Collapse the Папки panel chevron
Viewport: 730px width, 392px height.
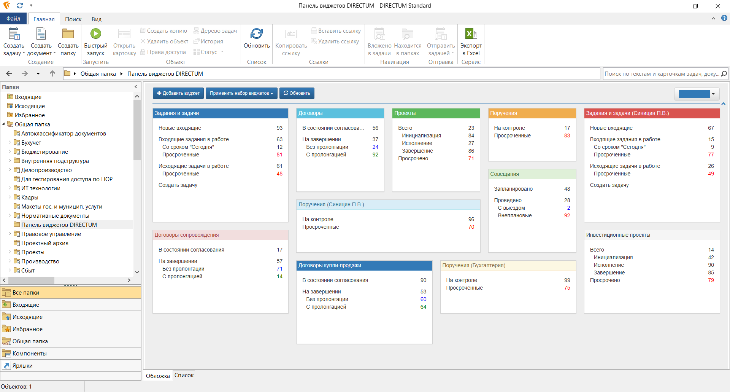click(x=136, y=87)
